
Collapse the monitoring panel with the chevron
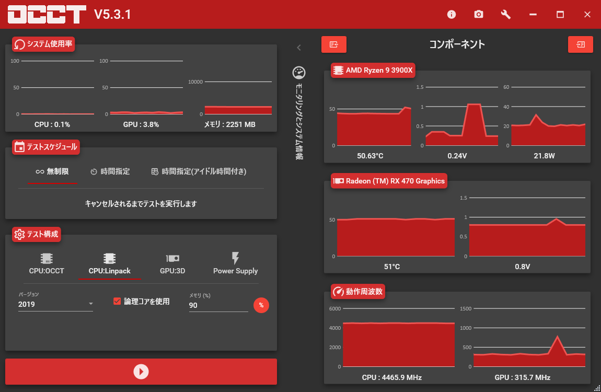point(299,48)
